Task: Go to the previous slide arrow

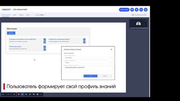Action: [3, 94]
